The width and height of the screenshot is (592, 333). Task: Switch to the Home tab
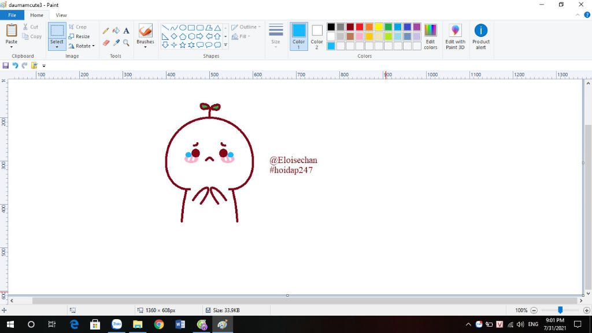[36, 15]
